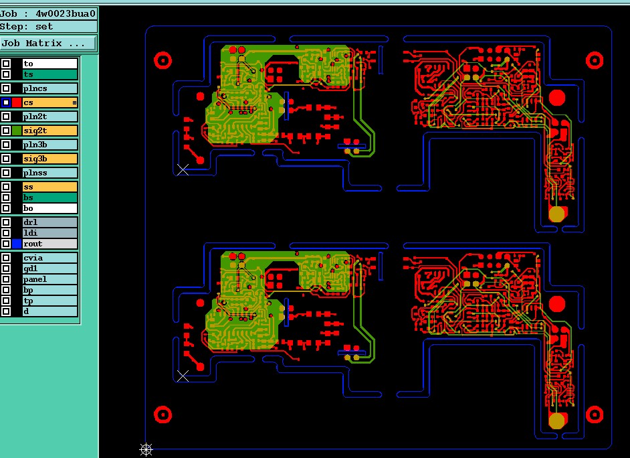Click the Job : 4w0023bua0 label
Image resolution: width=630 pixels, height=458 pixels.
click(x=48, y=13)
